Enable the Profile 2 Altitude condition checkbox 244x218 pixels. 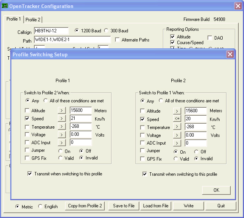pos(142,111)
